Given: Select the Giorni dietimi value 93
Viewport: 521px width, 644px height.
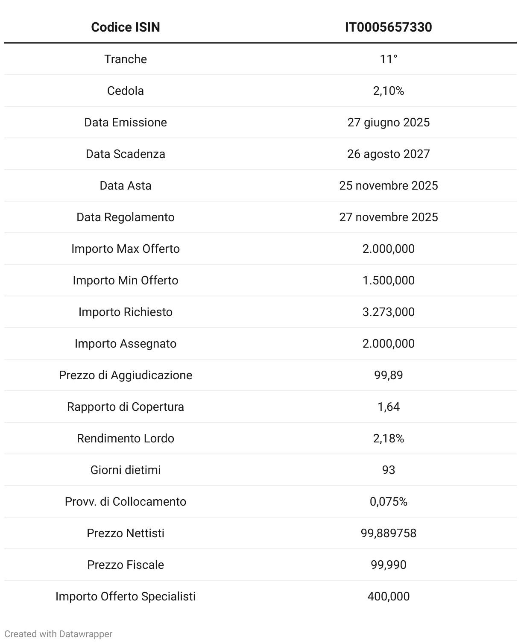Looking at the screenshot, I should 388,470.
